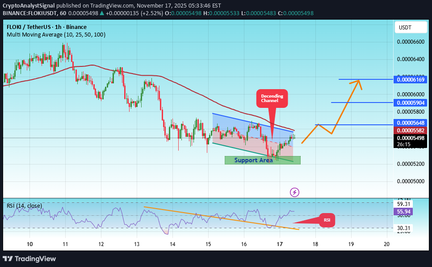Image resolution: width=432 pixels, height=267 pixels.
Task: Toggle the USDT currency switcher
Action: 411,27
